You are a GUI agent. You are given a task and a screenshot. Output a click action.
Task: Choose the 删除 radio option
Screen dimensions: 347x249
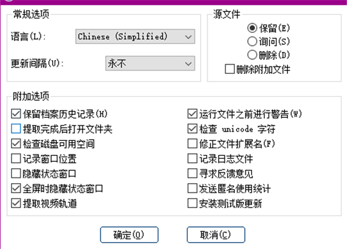click(x=252, y=55)
